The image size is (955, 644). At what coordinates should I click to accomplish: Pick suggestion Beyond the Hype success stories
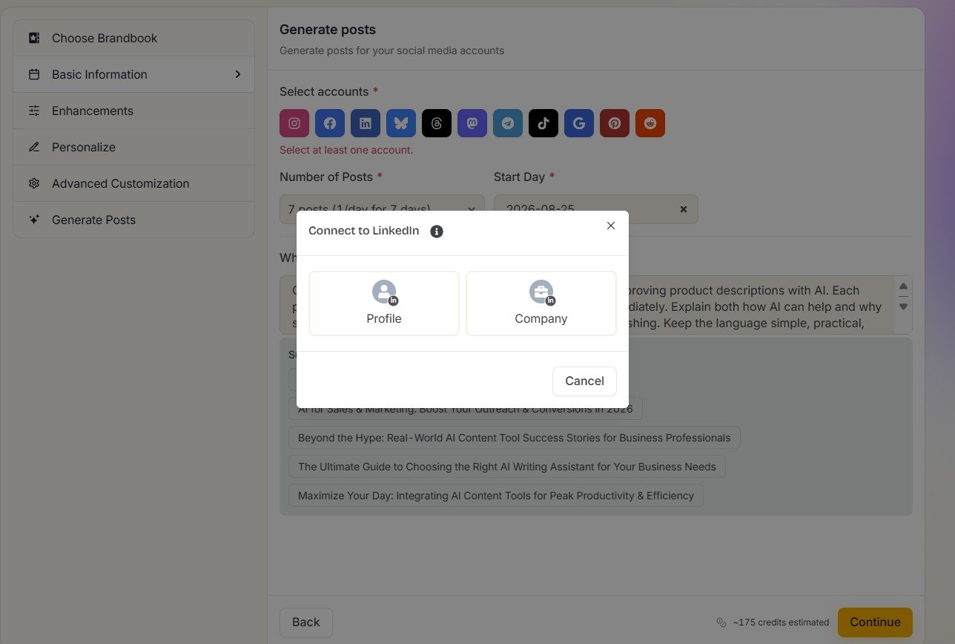(x=514, y=438)
